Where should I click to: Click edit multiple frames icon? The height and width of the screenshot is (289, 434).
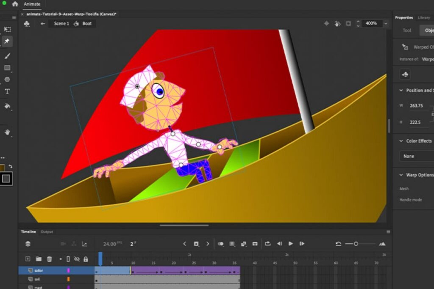tap(232, 244)
